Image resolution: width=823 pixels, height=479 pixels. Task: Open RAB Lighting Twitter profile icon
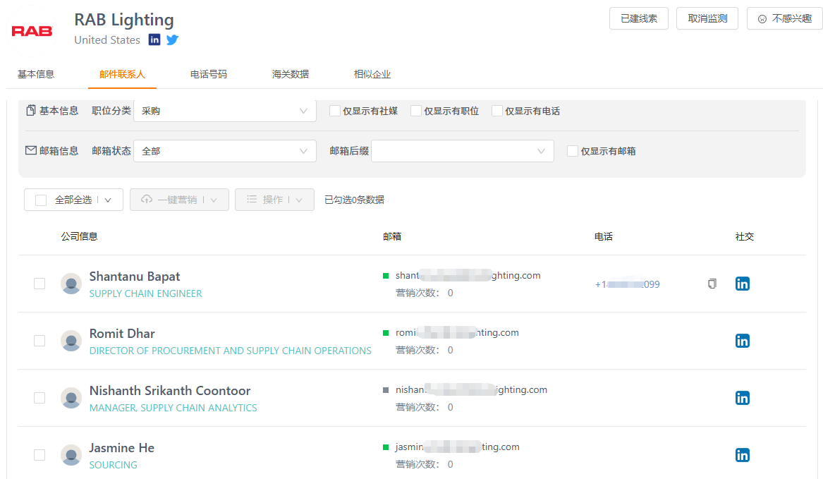(x=173, y=40)
